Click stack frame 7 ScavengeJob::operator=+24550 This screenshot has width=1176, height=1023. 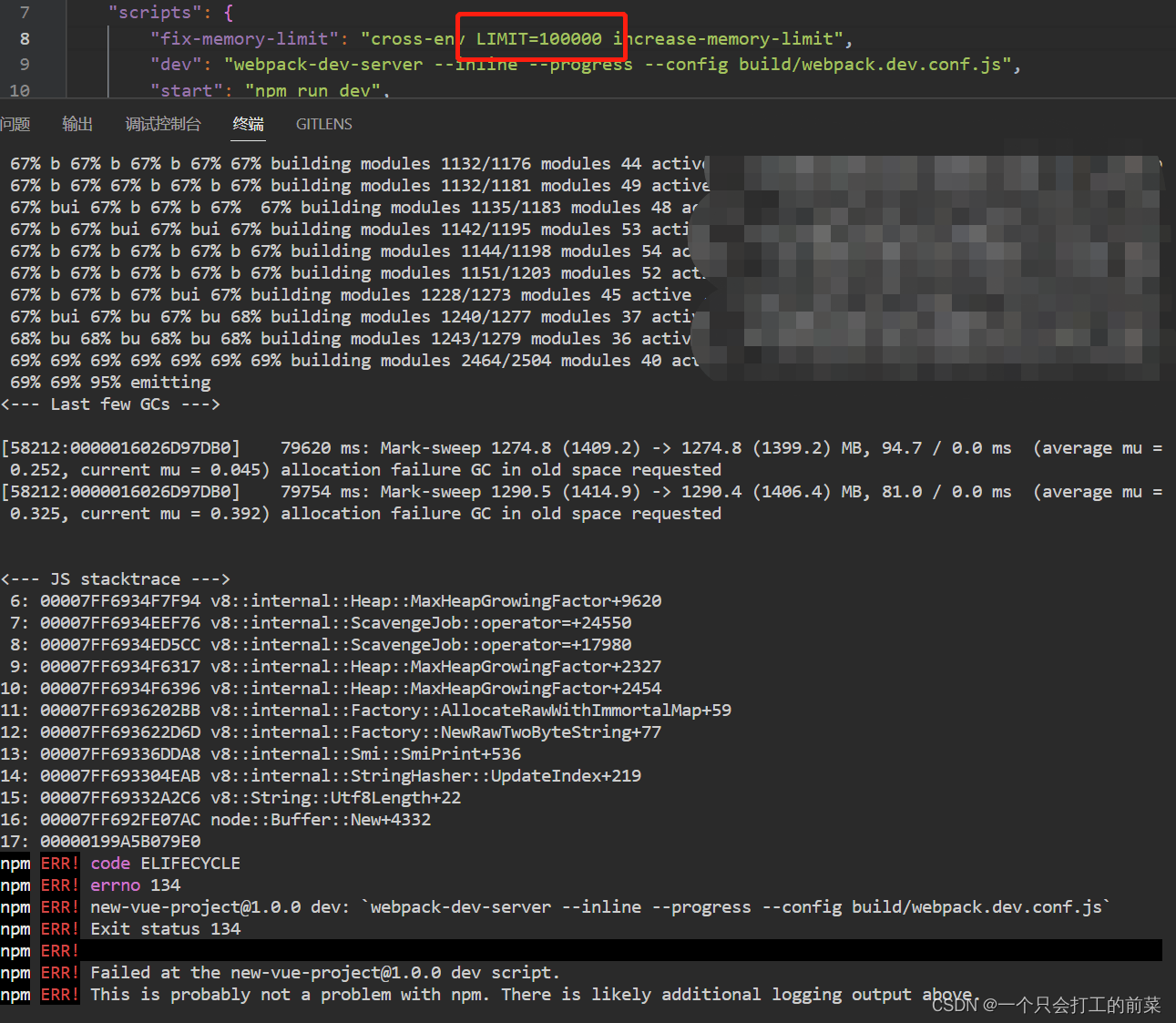point(321,623)
